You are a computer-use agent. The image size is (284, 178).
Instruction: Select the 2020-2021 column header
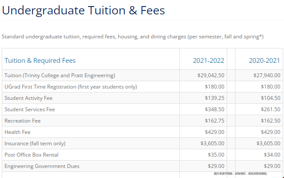pyautogui.click(x=264, y=61)
